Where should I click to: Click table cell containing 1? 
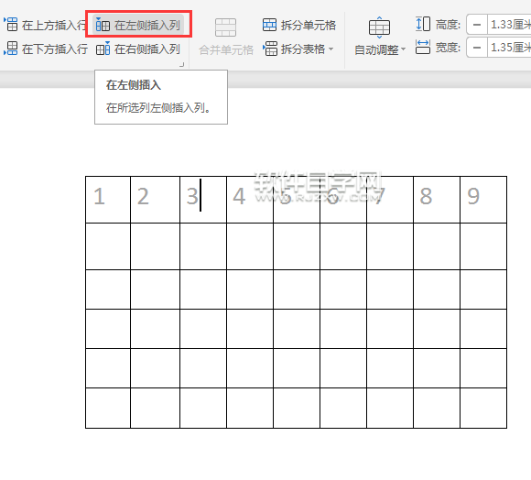pos(108,200)
